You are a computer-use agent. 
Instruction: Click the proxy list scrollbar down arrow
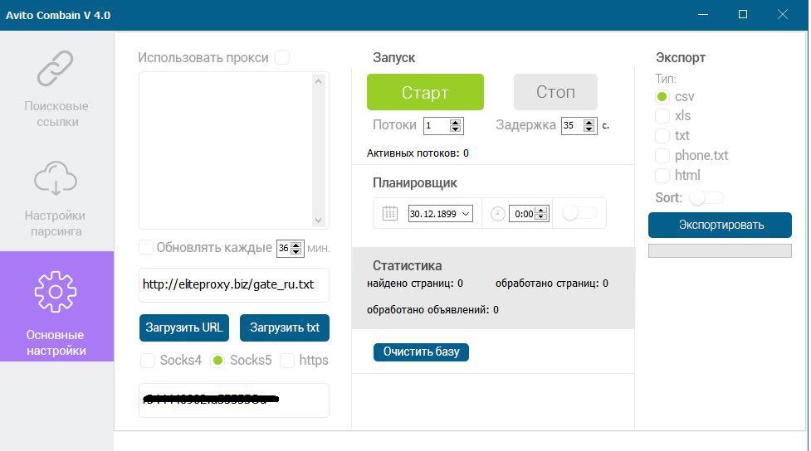(319, 220)
